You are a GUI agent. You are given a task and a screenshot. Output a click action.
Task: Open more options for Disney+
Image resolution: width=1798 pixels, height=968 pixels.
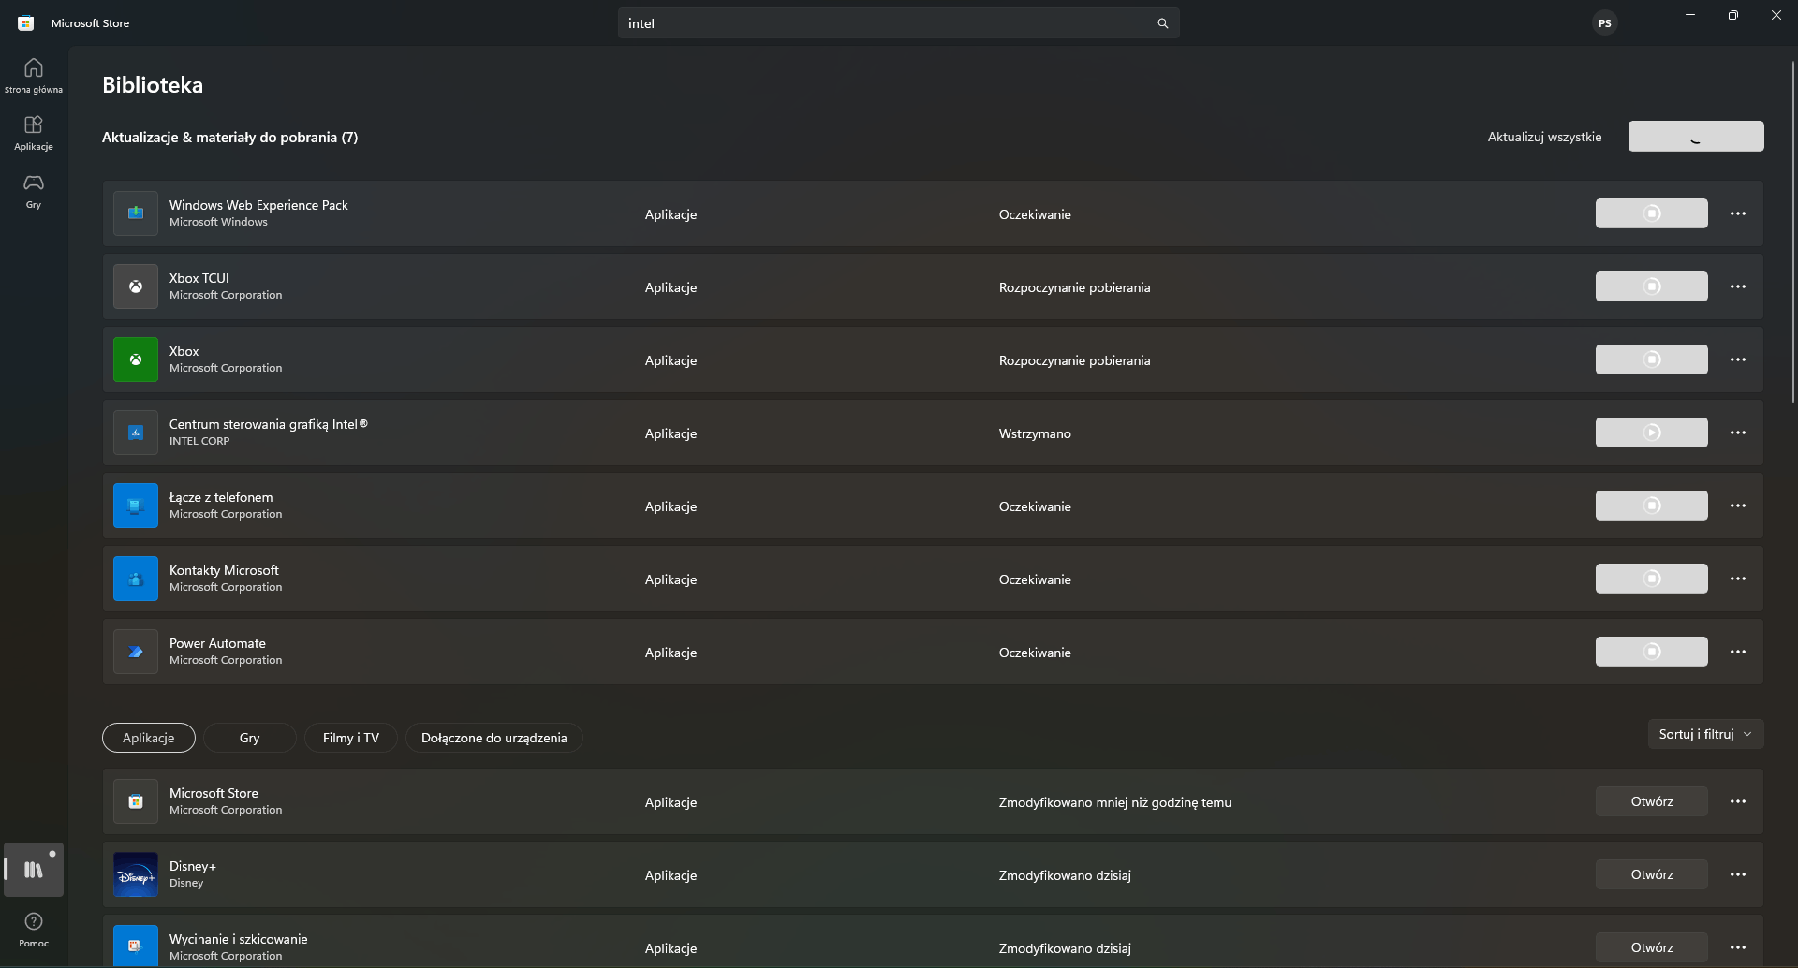click(x=1738, y=874)
